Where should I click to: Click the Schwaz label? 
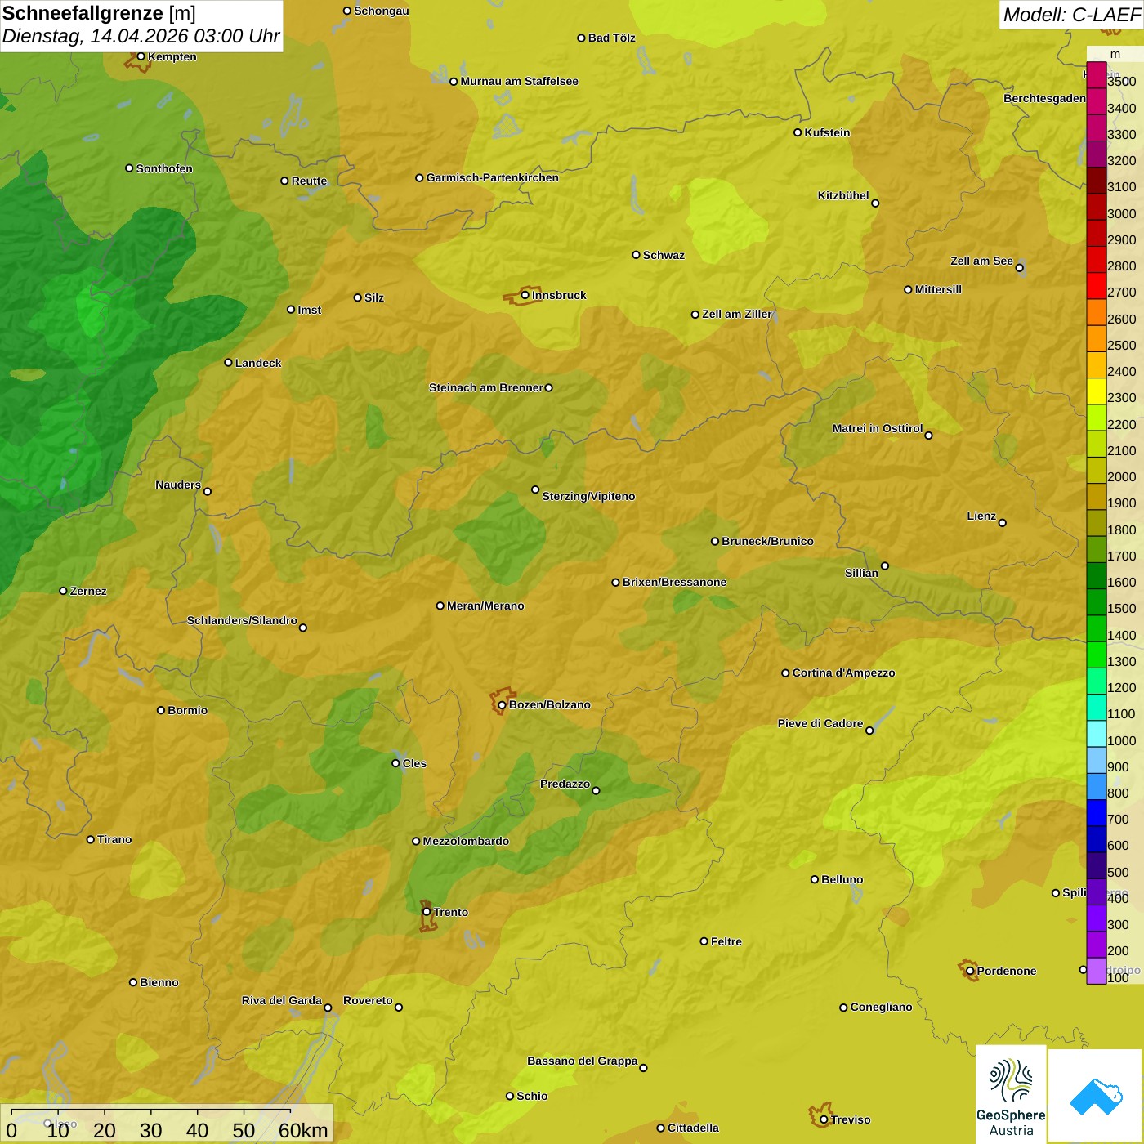(x=664, y=255)
